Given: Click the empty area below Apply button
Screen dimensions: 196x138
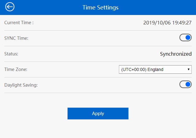Looking at the screenshot, I should [x=98, y=129].
